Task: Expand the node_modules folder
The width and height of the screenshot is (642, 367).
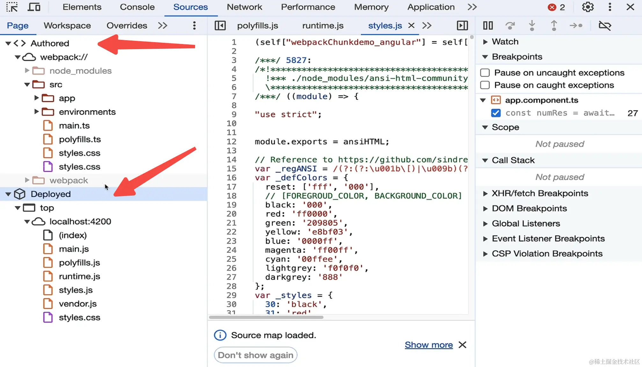Action: click(x=27, y=71)
